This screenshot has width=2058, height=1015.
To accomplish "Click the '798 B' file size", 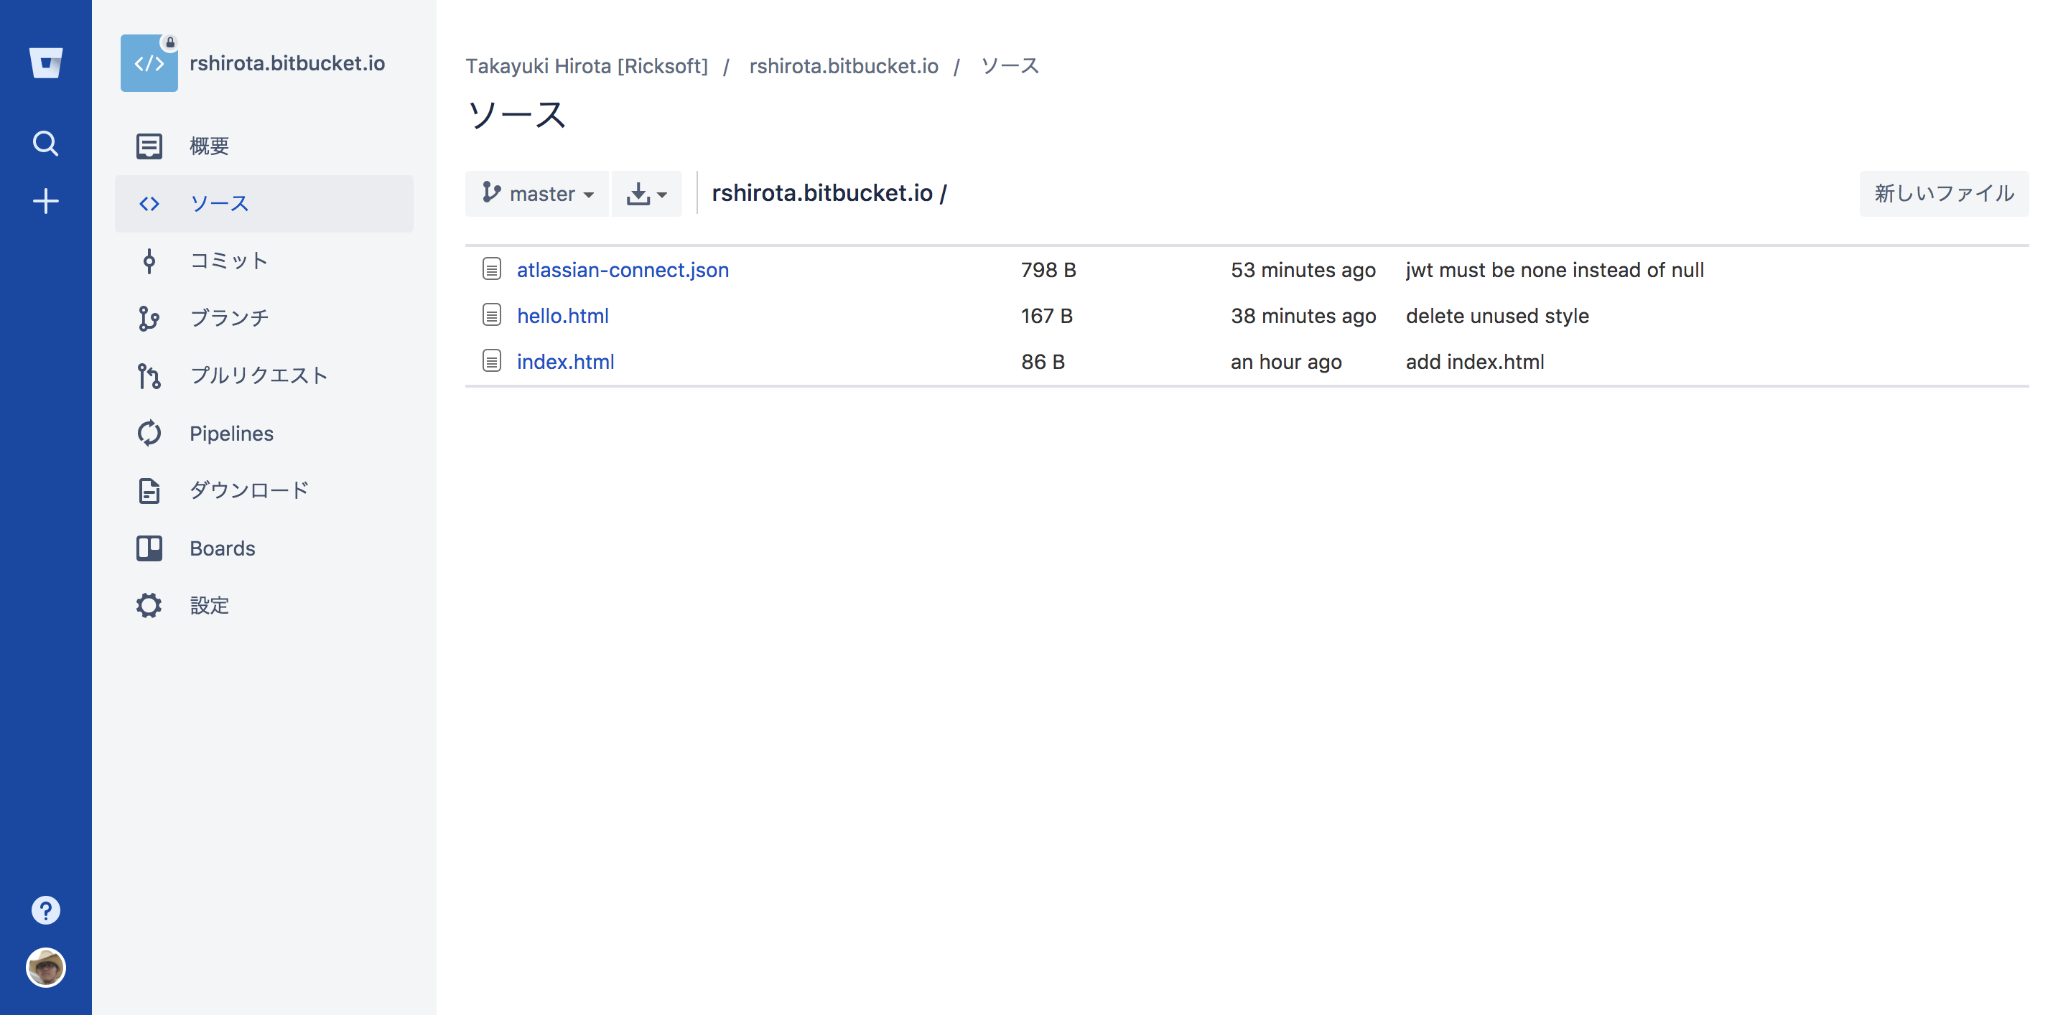I will 1049,270.
